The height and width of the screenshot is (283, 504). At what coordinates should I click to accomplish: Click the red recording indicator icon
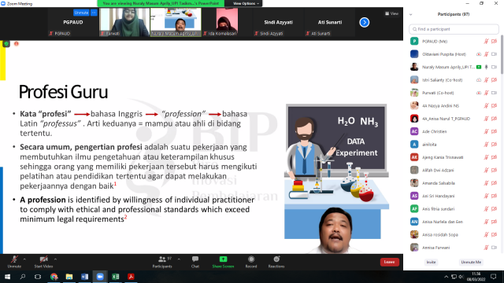[16, 44]
